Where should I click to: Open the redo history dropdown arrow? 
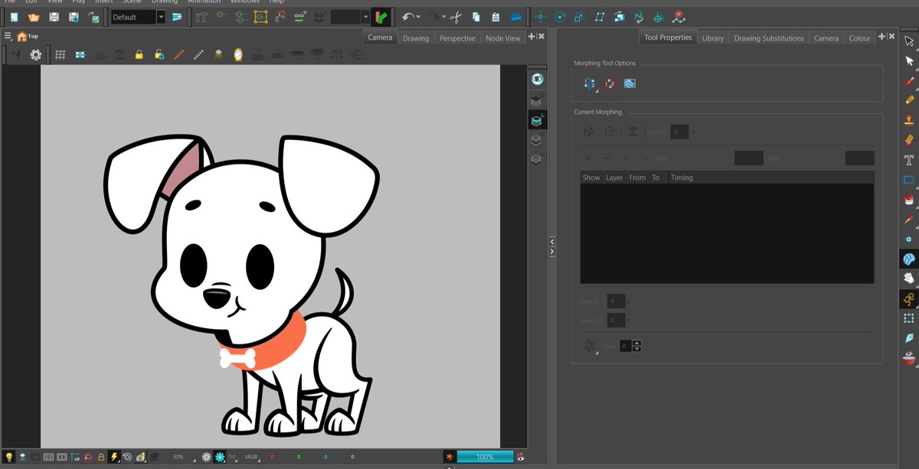click(444, 17)
